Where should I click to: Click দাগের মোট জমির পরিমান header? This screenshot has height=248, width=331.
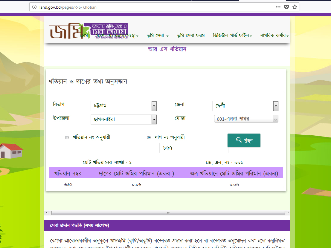pyautogui.click(x=136, y=174)
